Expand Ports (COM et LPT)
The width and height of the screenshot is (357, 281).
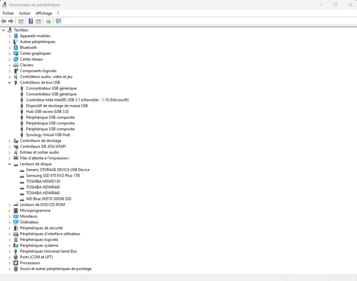(x=9, y=257)
